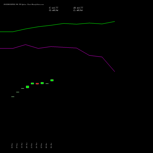
Task: Click the green candle for 25 Nov
Action: pyautogui.click(x=42, y=83)
